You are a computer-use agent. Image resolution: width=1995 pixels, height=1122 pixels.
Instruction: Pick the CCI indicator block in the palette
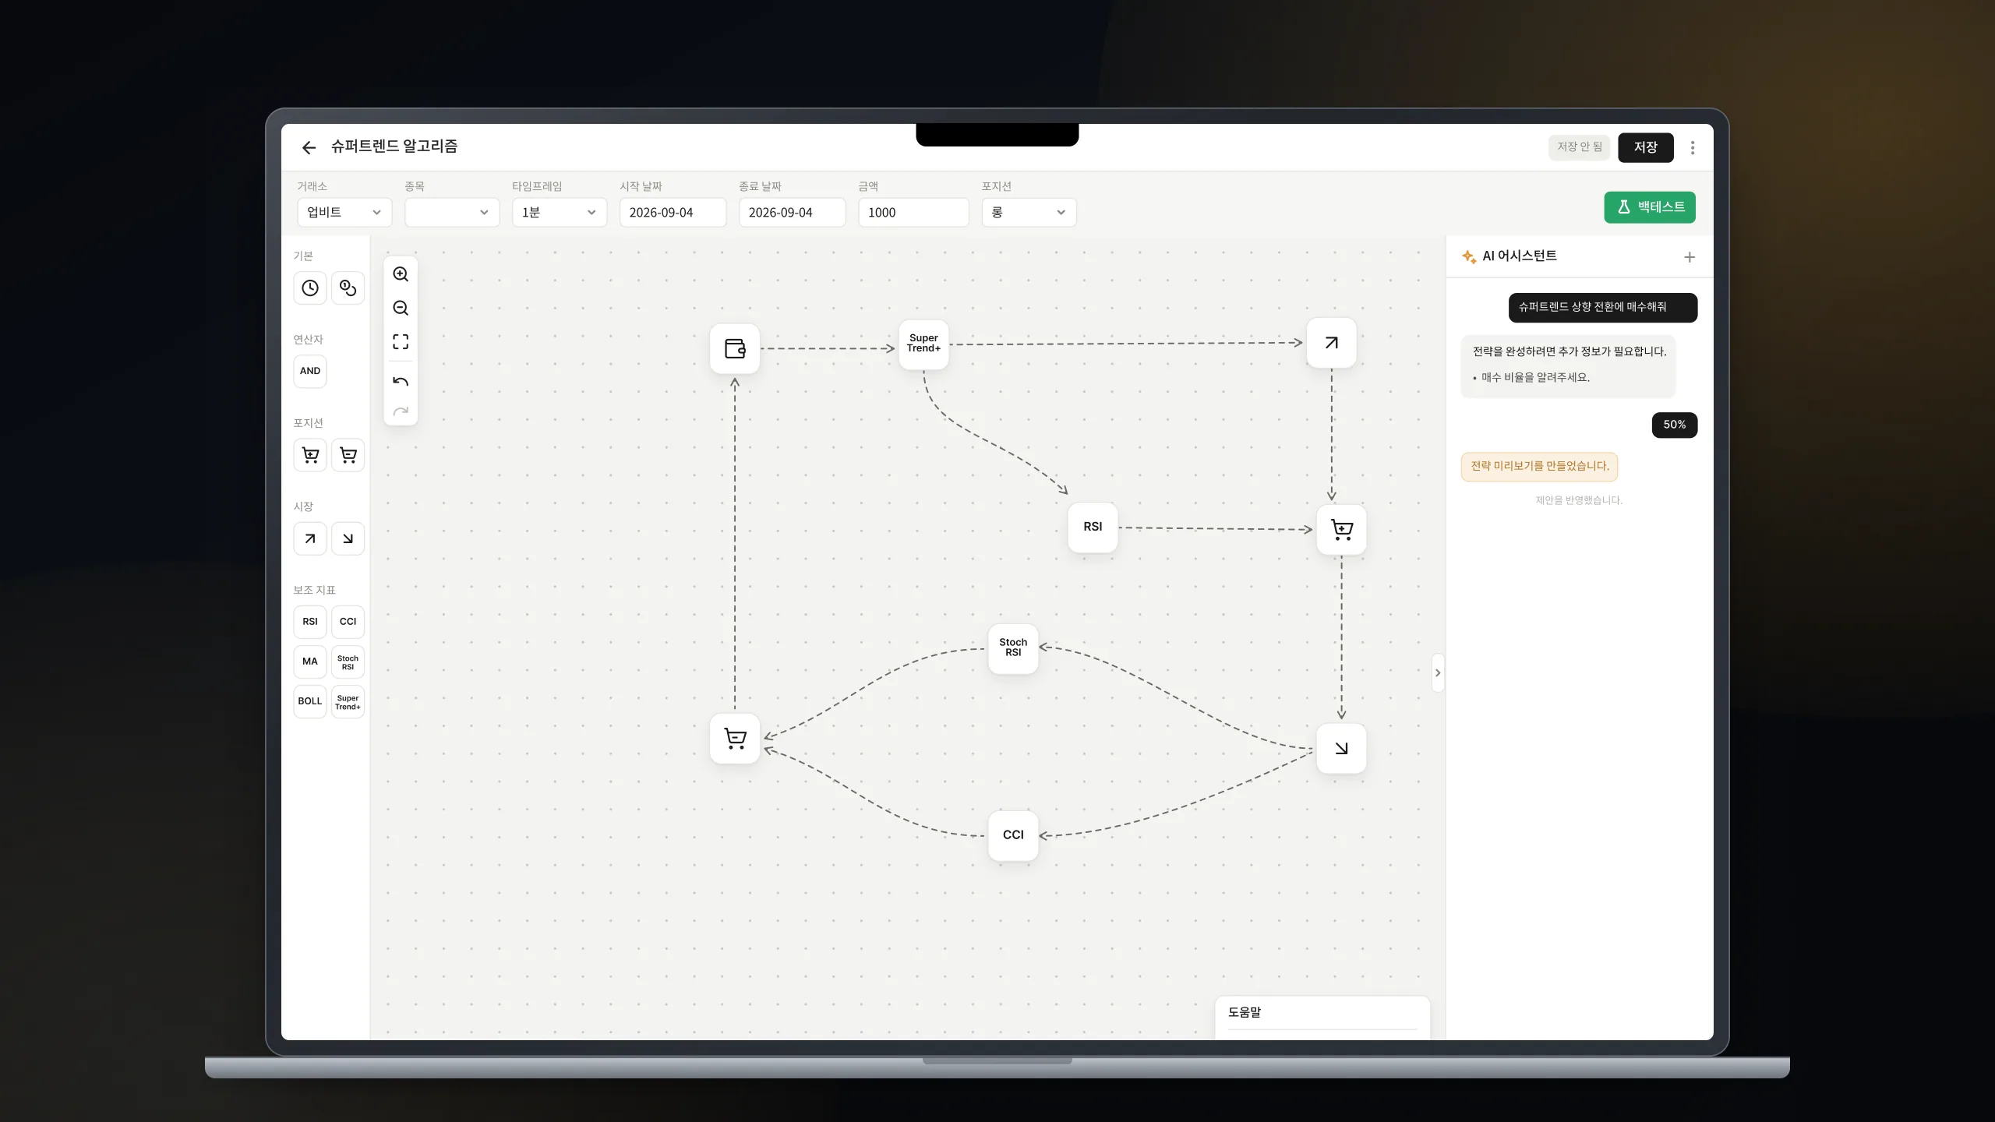[348, 622]
